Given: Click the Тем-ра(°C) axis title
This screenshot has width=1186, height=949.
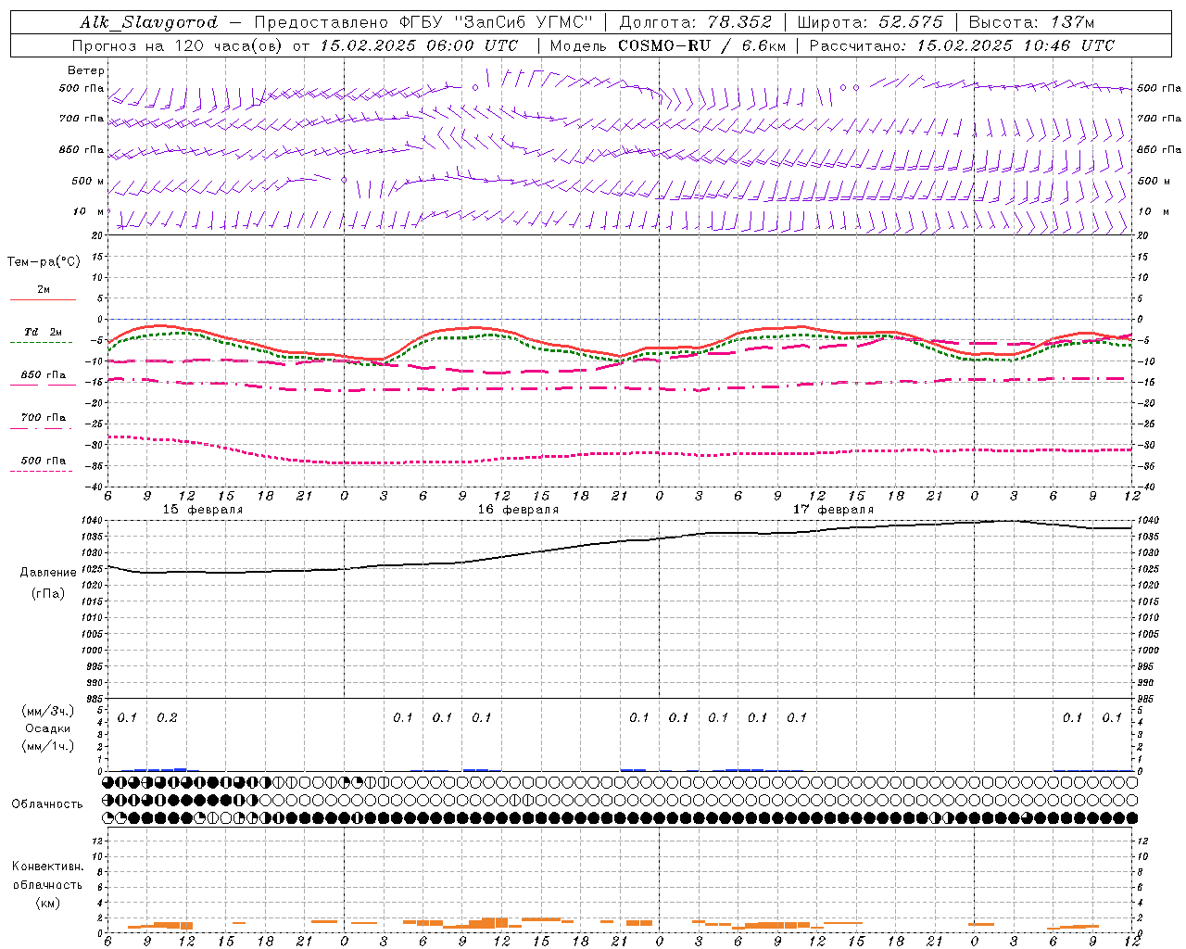Looking at the screenshot, I should point(44,262).
